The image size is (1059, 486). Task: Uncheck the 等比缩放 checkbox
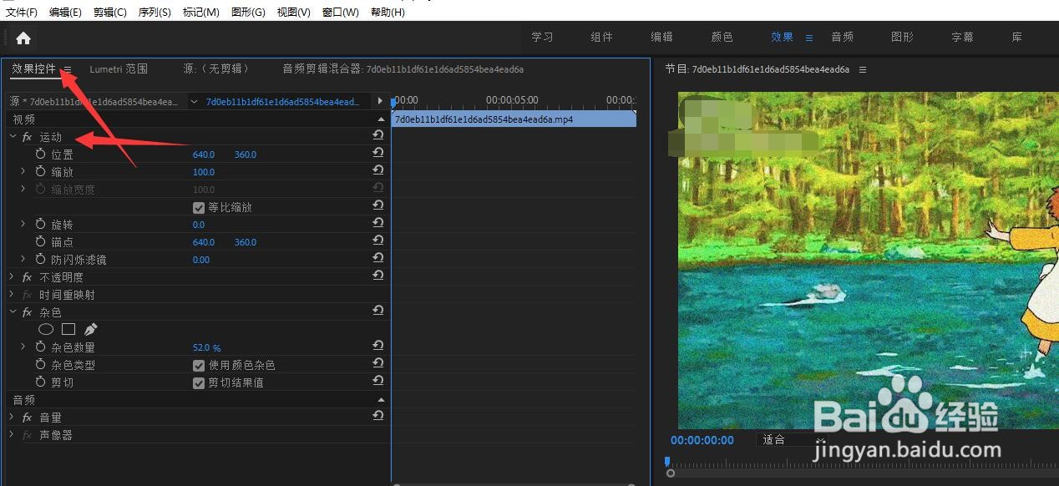coord(199,207)
